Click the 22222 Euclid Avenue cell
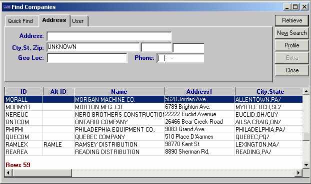311x184 pixels. [x=199, y=114]
